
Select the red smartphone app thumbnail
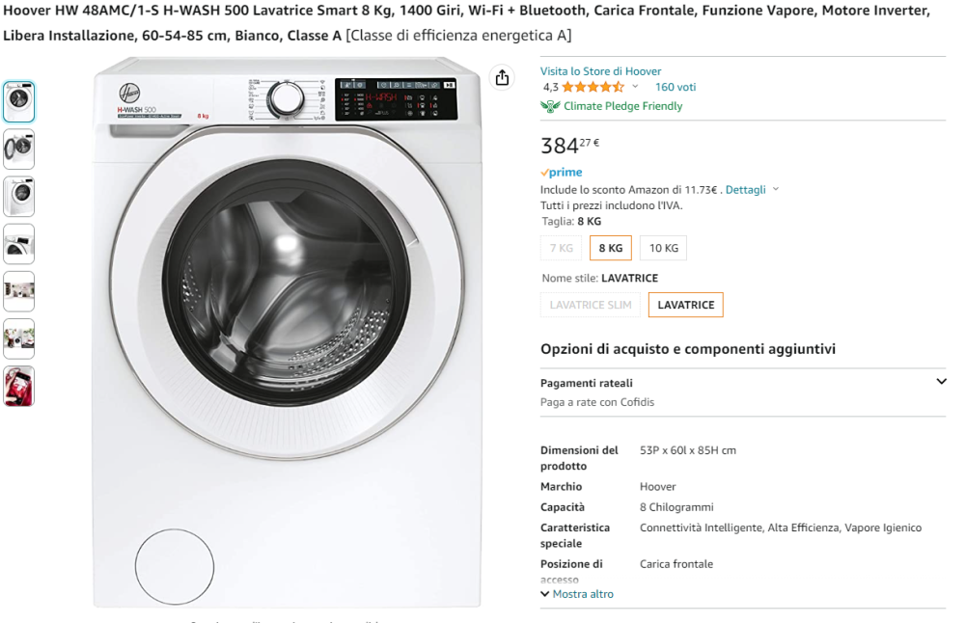pos(19,386)
